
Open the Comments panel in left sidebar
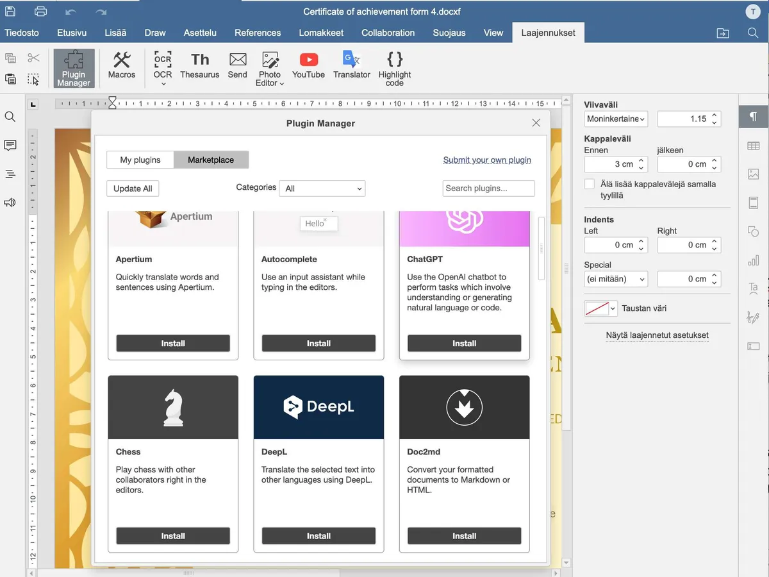(x=10, y=146)
